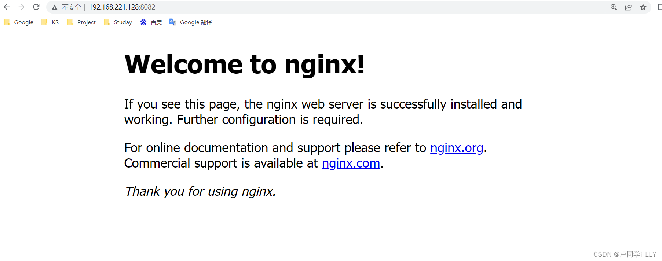Click the not-secure warning triangle icon
Screen dimensions: 662x261
click(54, 7)
